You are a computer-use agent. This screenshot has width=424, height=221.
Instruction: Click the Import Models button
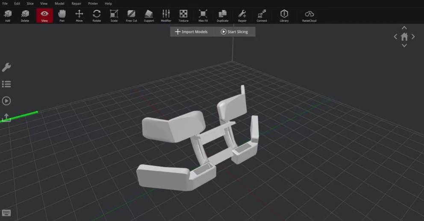pyautogui.click(x=191, y=32)
